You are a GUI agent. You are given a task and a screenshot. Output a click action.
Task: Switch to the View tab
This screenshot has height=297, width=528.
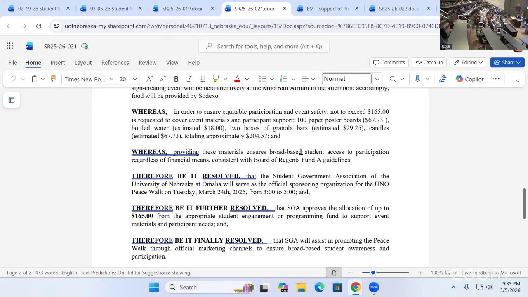[172, 63]
